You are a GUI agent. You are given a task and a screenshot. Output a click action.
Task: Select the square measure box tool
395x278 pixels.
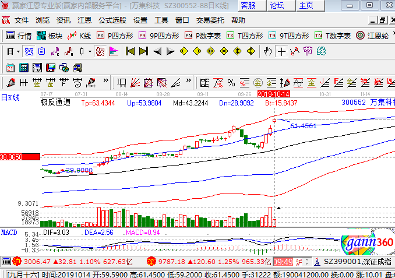click(122, 83)
